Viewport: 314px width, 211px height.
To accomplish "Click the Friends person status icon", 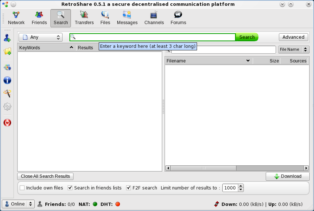I will tap(40, 204).
